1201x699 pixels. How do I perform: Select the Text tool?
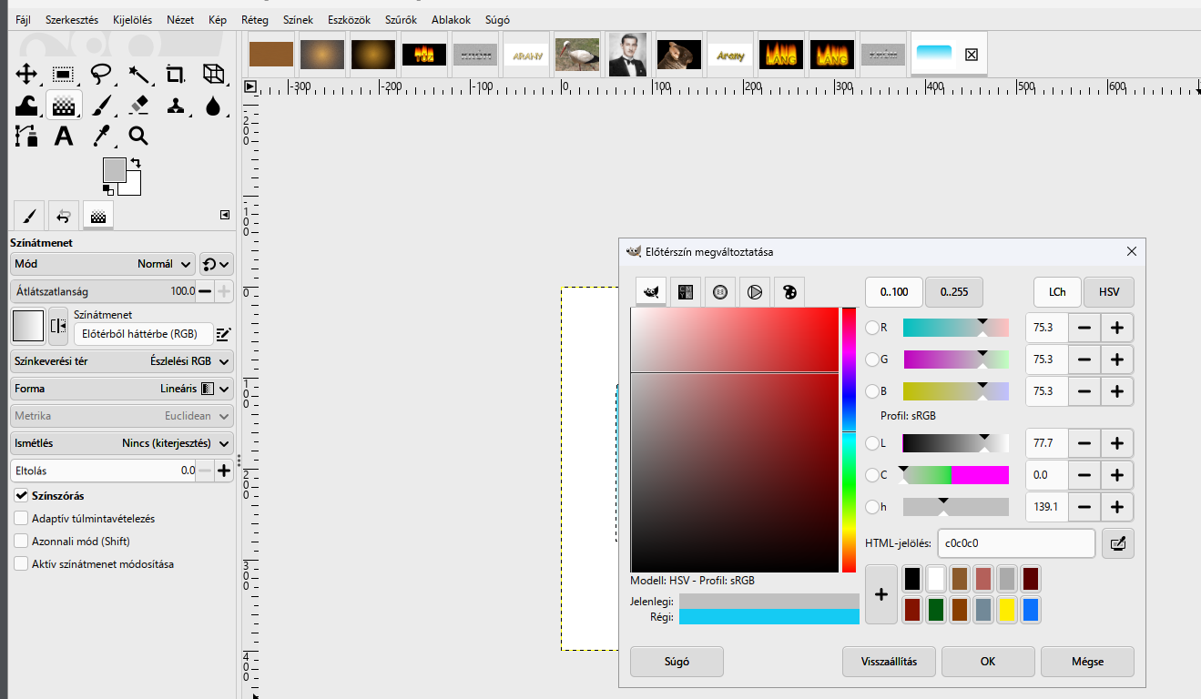coord(63,137)
